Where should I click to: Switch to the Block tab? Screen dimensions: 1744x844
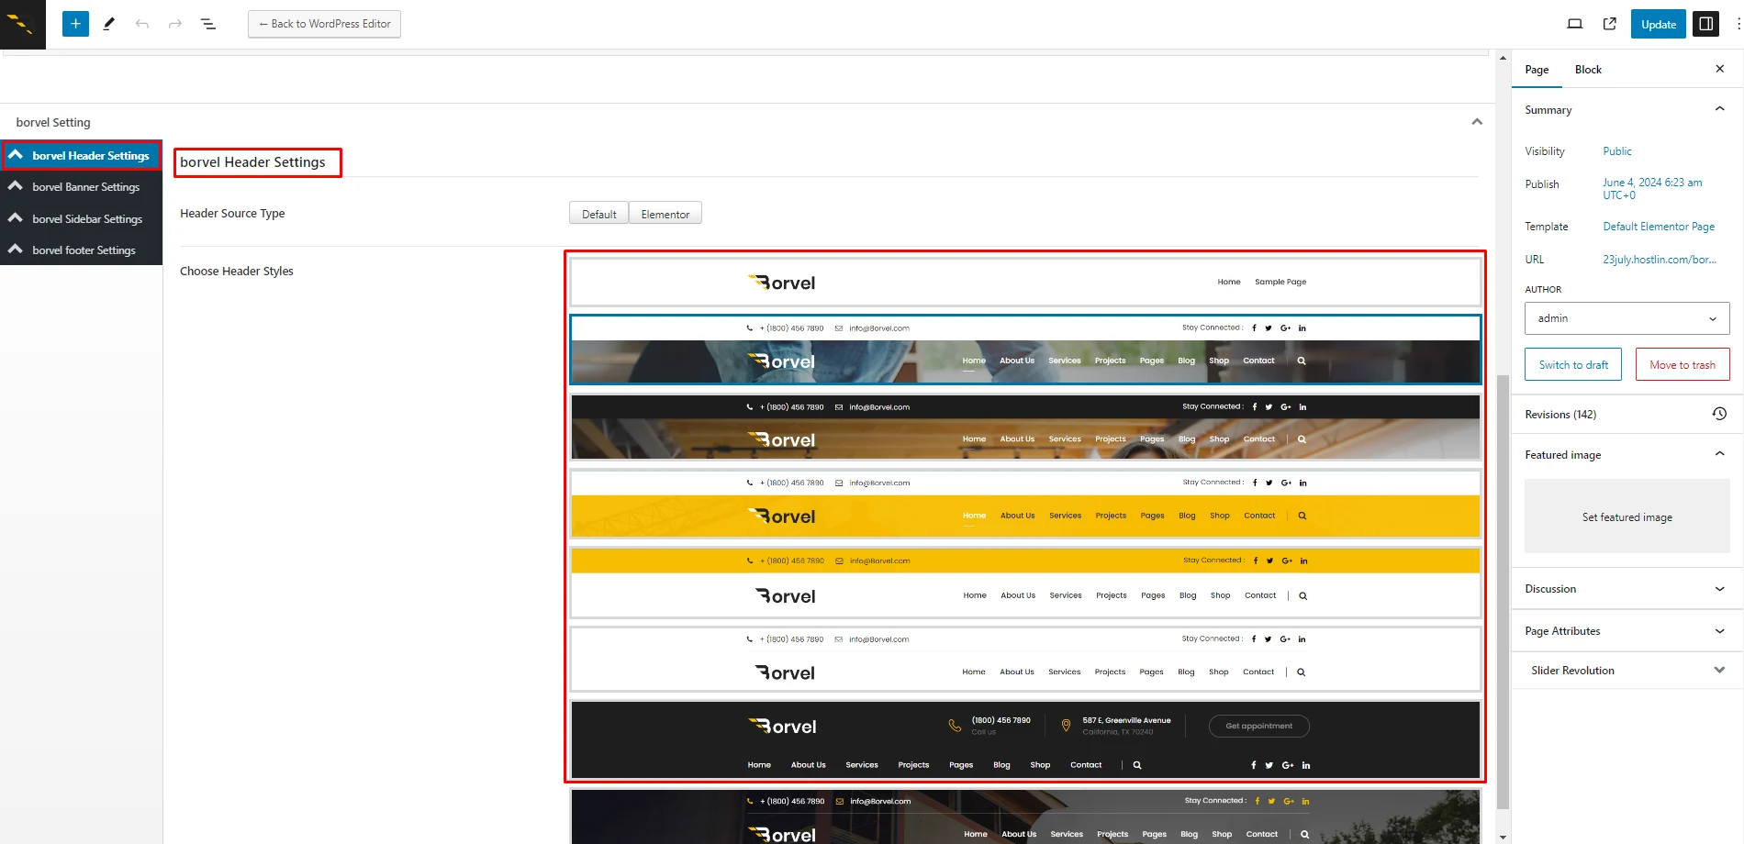click(x=1587, y=70)
